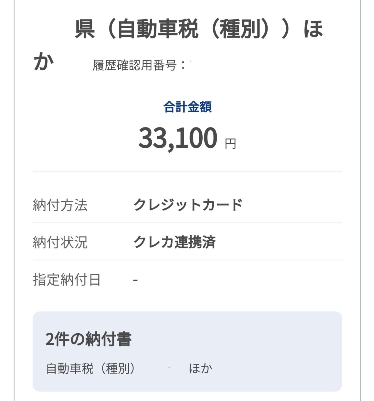Select the クレジットカード payment method value
Image resolution: width=374 pixels, height=401 pixels.
tap(188, 205)
